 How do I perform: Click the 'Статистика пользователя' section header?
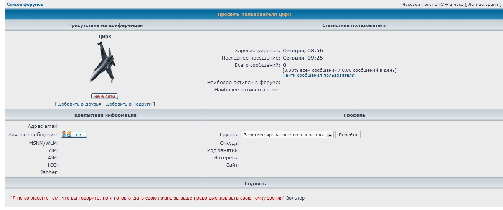[x=354, y=25]
